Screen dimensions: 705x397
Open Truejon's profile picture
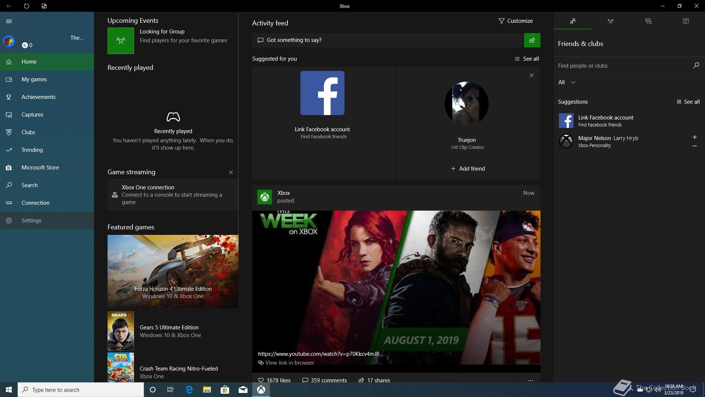click(x=467, y=104)
